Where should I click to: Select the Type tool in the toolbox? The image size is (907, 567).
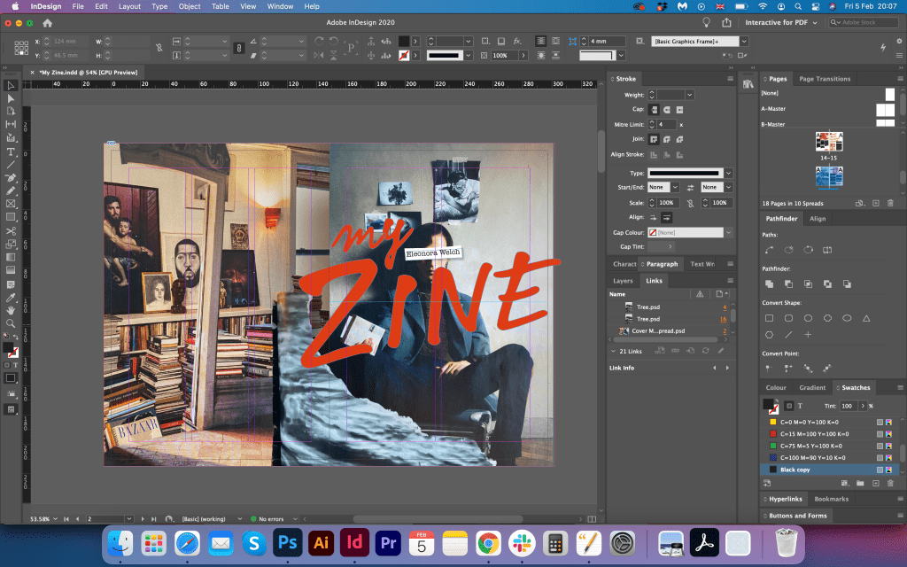point(11,151)
